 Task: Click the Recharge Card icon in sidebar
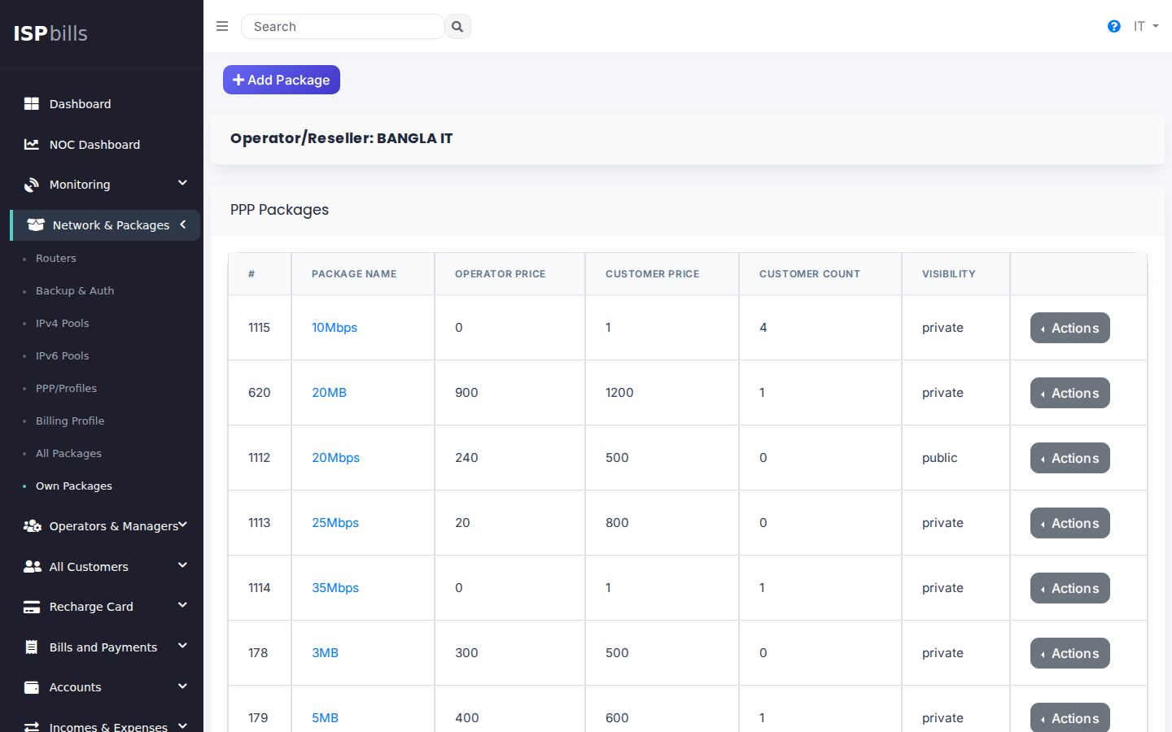(x=32, y=607)
